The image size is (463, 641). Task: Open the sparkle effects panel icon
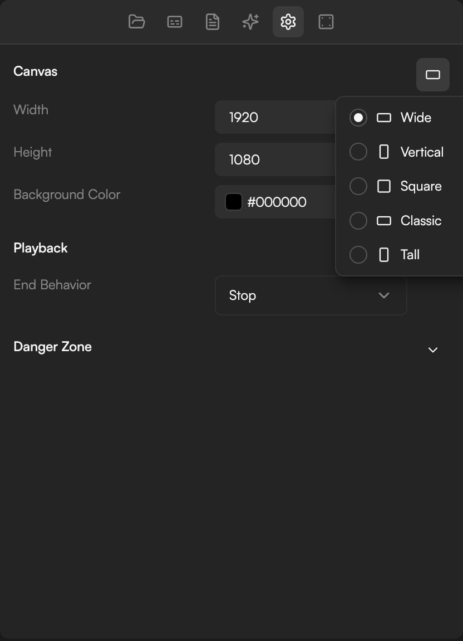pyautogui.click(x=250, y=22)
